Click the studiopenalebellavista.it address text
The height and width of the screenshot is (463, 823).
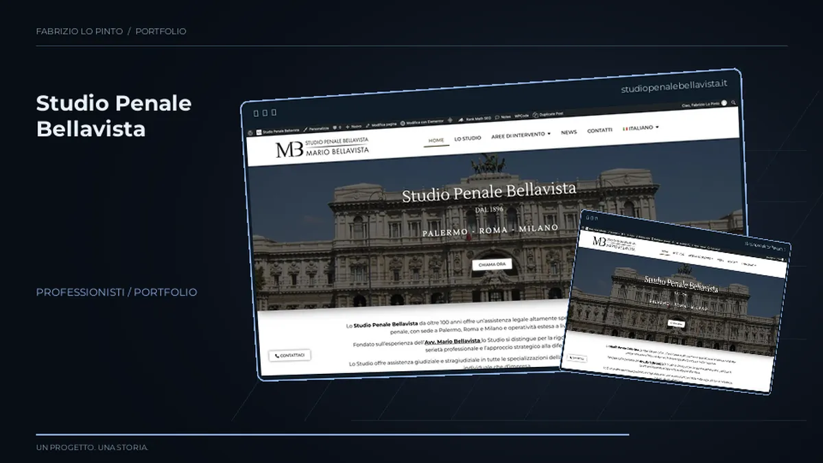tap(674, 87)
